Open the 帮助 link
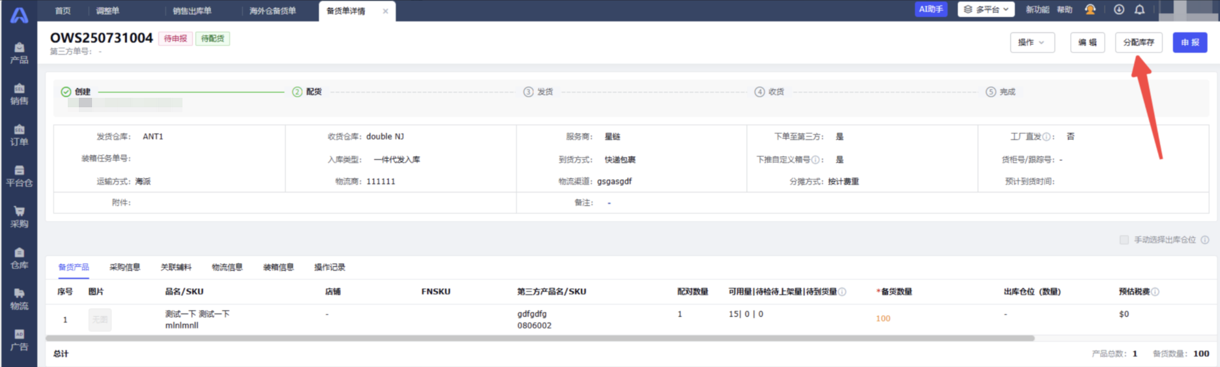Viewport: 1220px width, 367px height. point(1064,9)
